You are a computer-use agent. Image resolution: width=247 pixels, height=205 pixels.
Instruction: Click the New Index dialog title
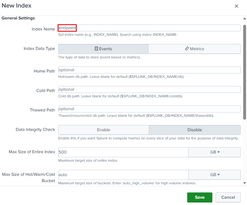pyautogui.click(x=17, y=6)
